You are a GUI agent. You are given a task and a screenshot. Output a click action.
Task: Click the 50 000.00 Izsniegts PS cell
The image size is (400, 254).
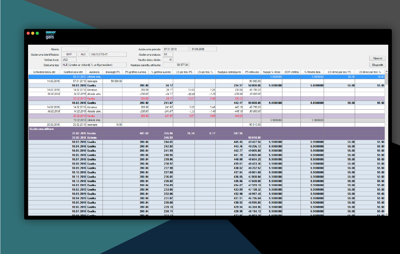click(113, 81)
